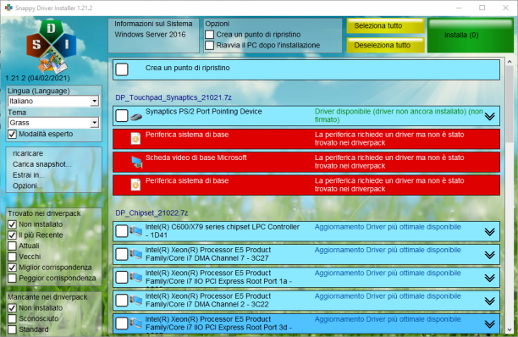This screenshot has width=518, height=337.
Task: Open the Opzioni... menu entry
Action: coord(28,186)
